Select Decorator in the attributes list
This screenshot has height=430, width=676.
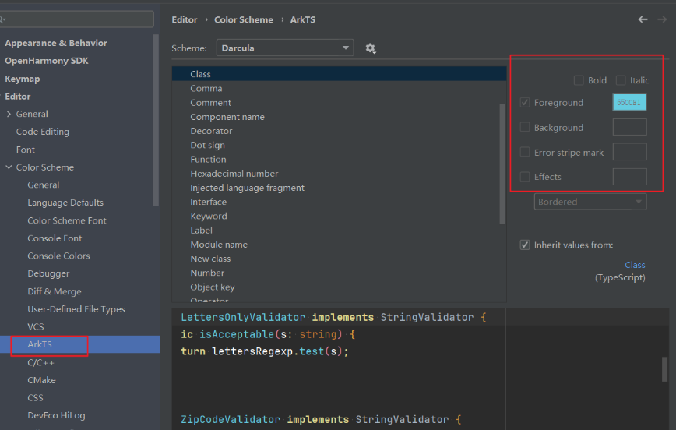211,131
